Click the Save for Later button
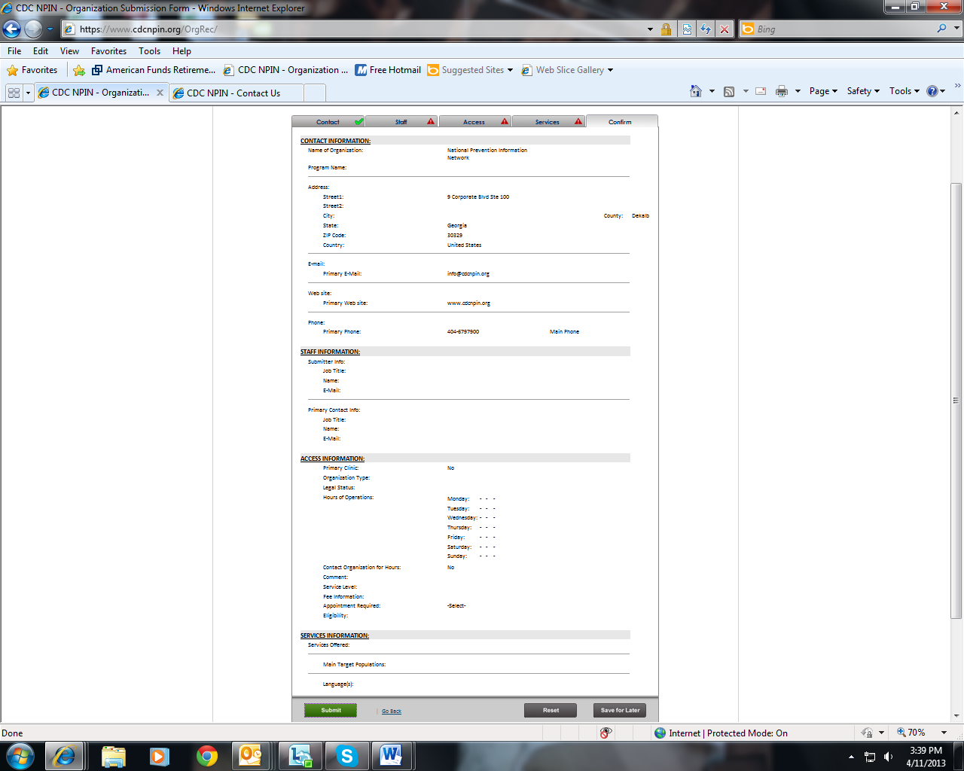The height and width of the screenshot is (771, 964). pyautogui.click(x=620, y=710)
